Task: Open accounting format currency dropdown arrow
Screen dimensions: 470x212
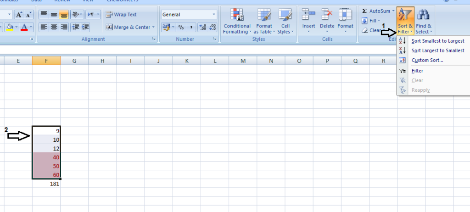Action: pyautogui.click(x=173, y=27)
